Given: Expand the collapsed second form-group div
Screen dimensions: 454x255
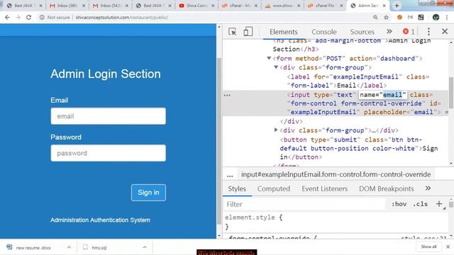Looking at the screenshot, I should [x=276, y=130].
